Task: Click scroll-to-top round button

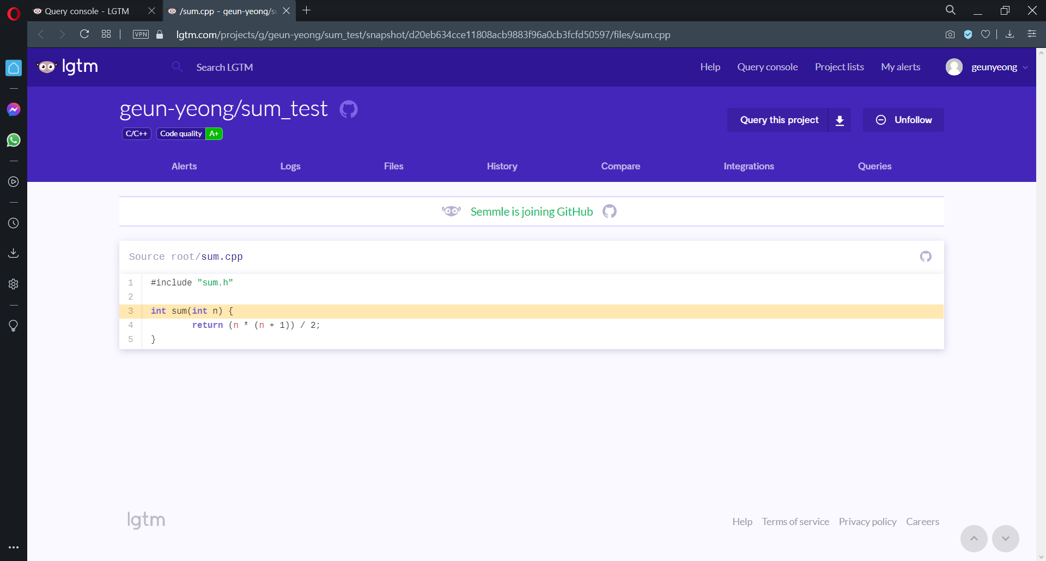Action: coord(974,539)
